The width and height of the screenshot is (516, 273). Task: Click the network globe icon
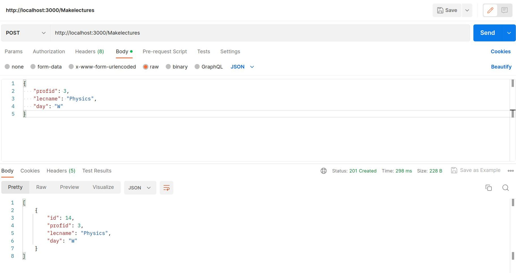(324, 171)
